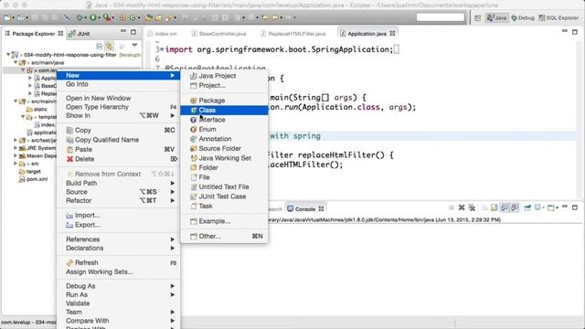Expand the Debug As submenu
Image resolution: width=585 pixels, height=329 pixels.
tap(118, 286)
